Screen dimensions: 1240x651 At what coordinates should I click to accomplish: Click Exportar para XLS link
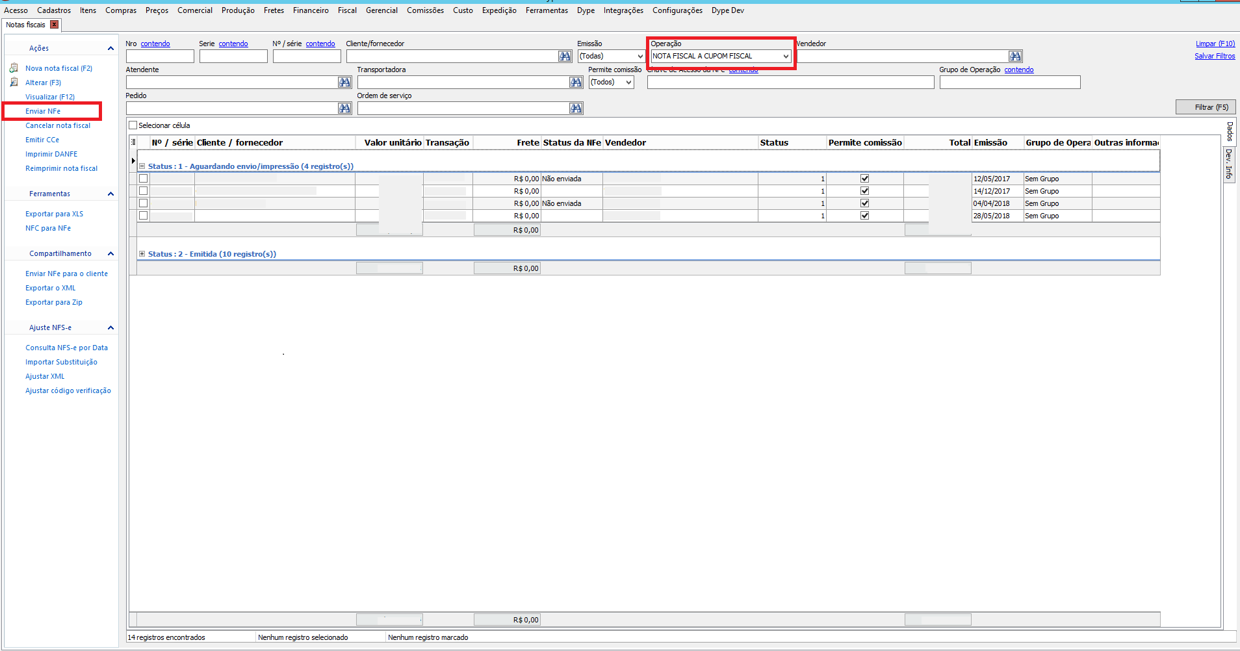[55, 214]
